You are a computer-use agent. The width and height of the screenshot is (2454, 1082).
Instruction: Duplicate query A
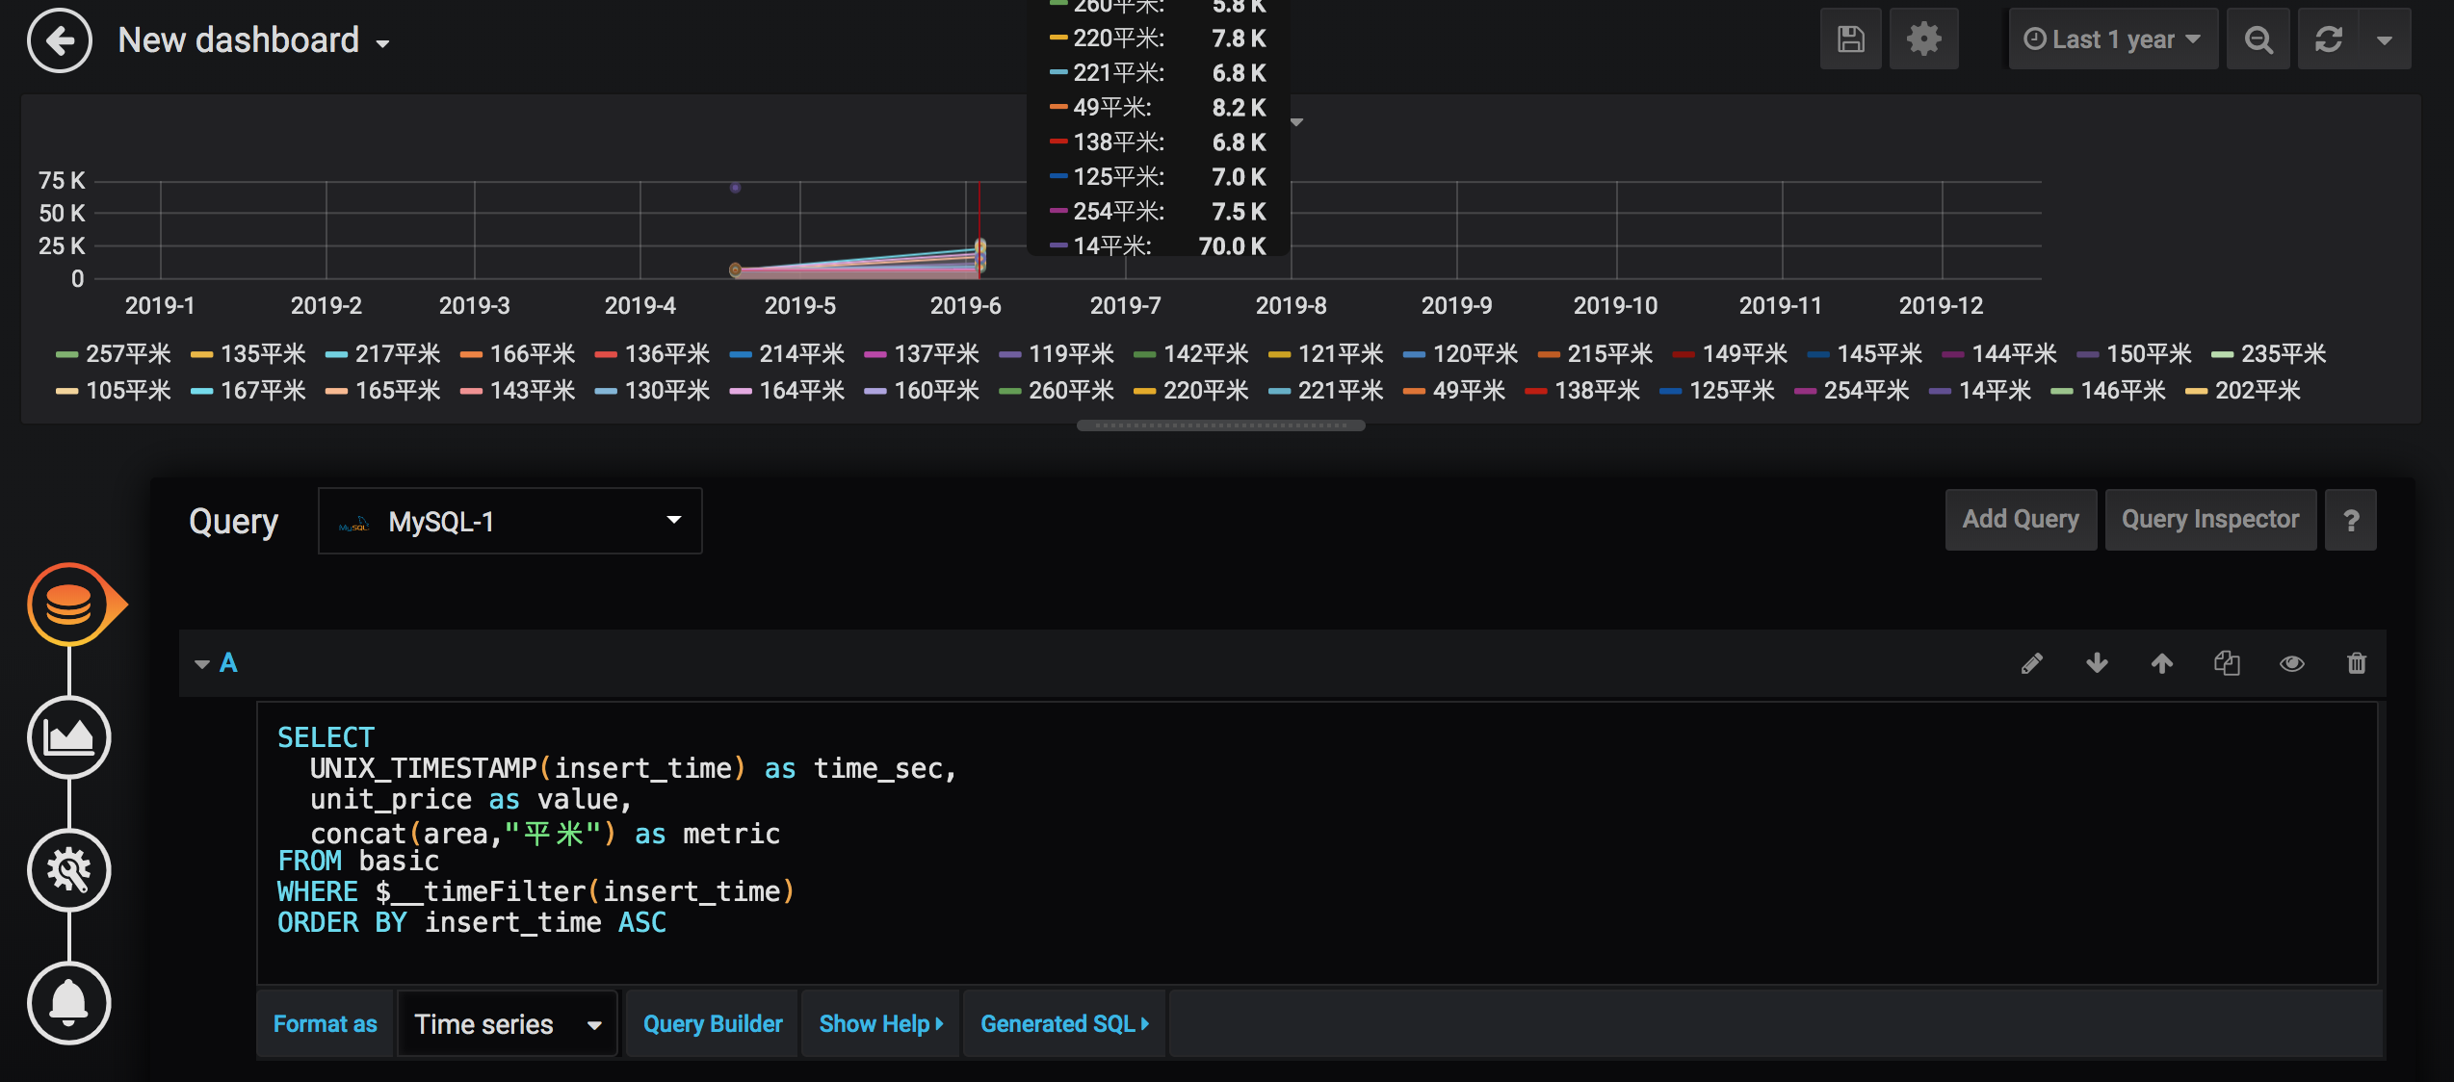click(x=2227, y=663)
